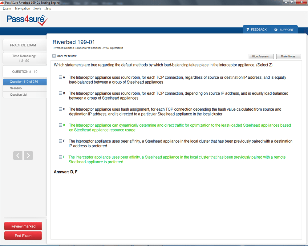Image resolution: width=308 pixels, height=246 pixels.
Task: Open the Navigation menu
Action: point(22,8)
